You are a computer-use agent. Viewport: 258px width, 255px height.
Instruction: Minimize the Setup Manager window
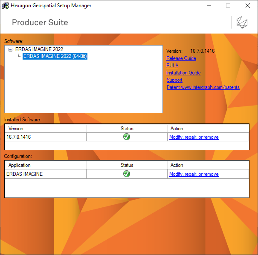click(x=209, y=6)
